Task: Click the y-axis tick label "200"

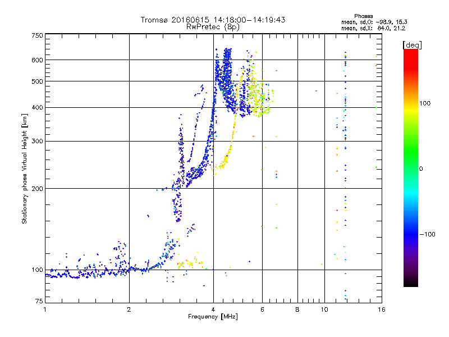Action: click(37, 189)
